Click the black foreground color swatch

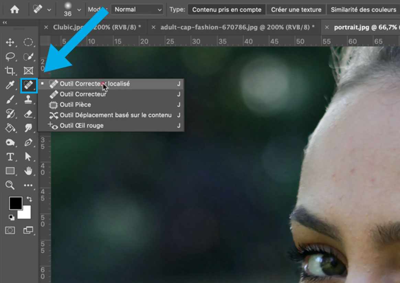[15, 204]
